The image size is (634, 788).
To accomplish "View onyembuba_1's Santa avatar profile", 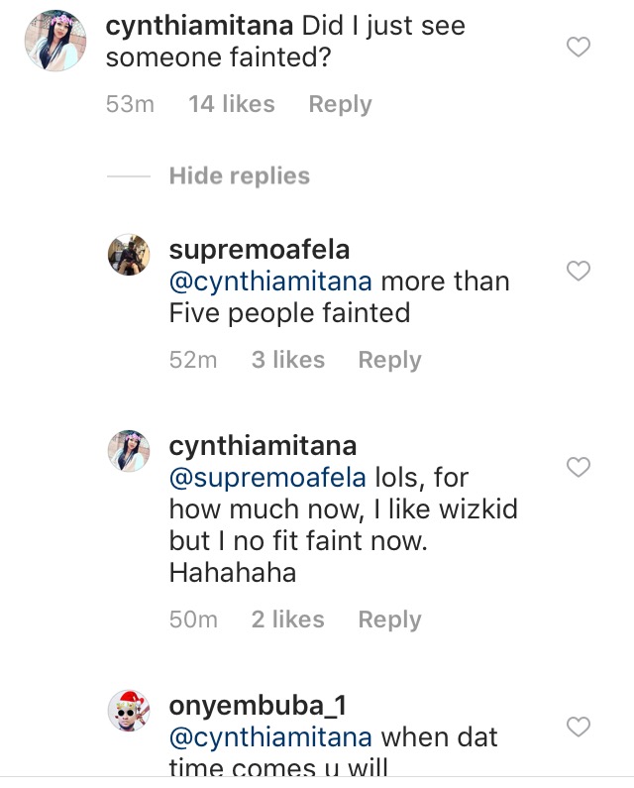I will pos(128,711).
